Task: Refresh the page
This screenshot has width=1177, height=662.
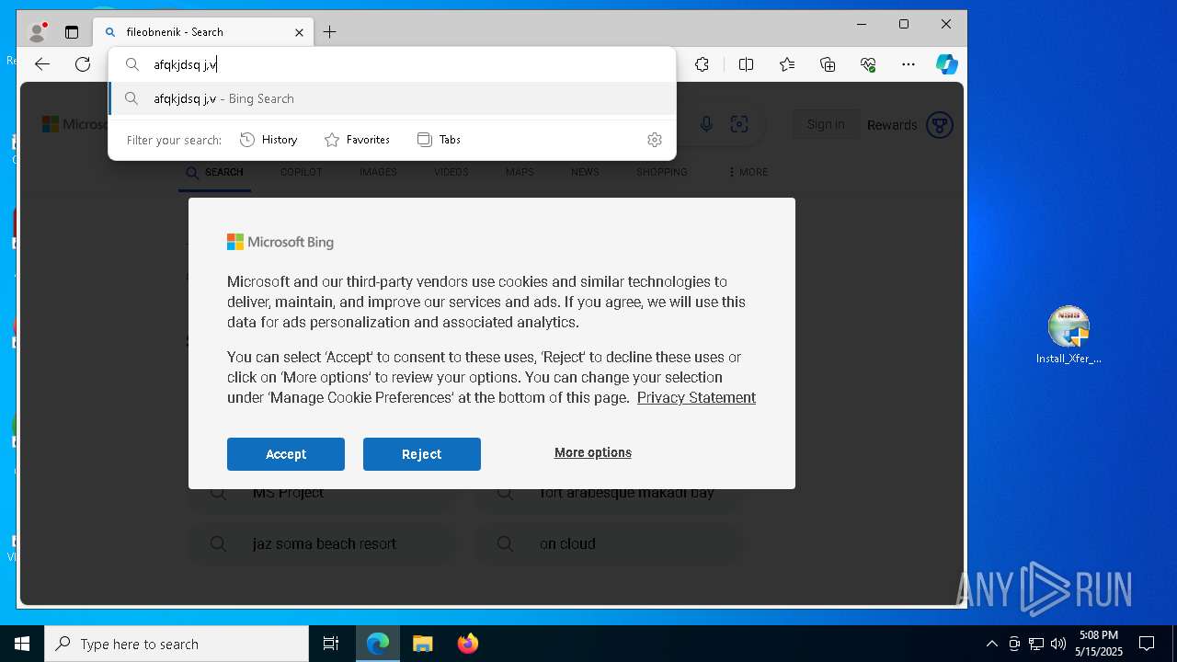Action: pos(83,64)
